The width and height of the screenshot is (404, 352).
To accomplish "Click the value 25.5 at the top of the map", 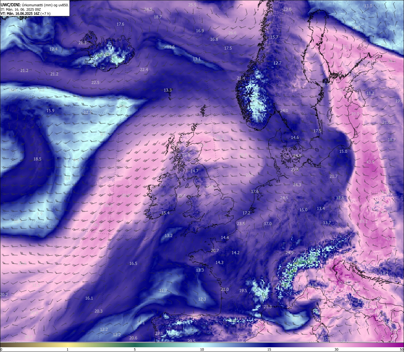I will click(192, 5).
